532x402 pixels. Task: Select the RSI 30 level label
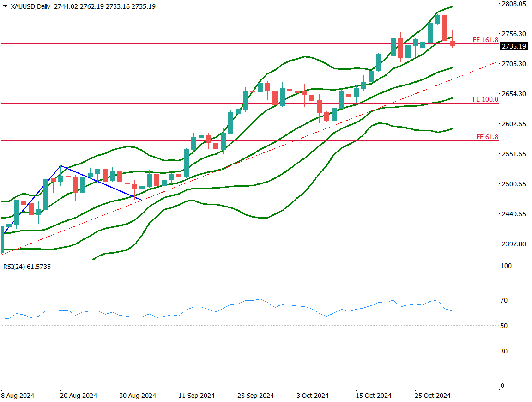pyautogui.click(x=504, y=351)
